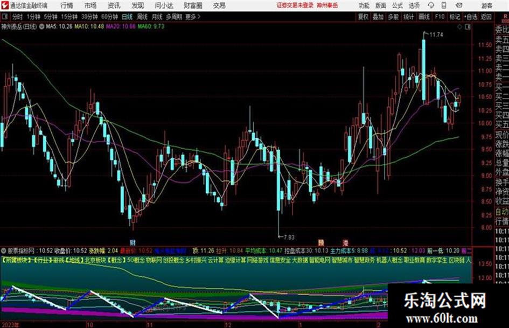Click the 通达信 red logo icon
This screenshot has width=509, height=328.
pyautogui.click(x=5, y=5)
